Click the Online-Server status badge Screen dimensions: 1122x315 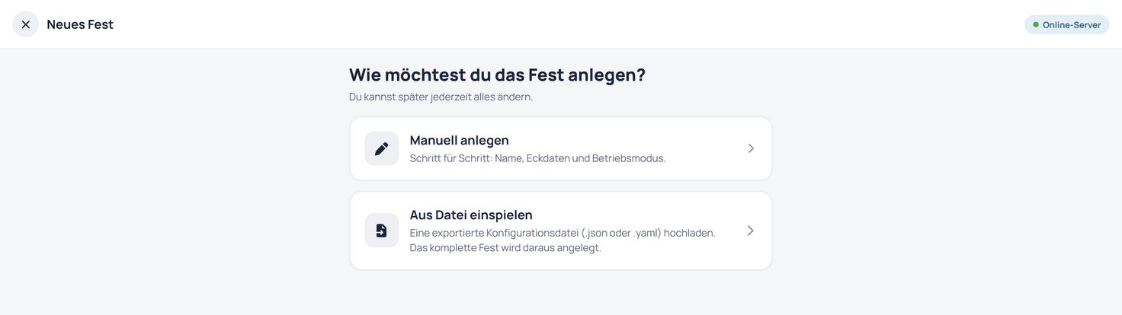coord(1066,24)
